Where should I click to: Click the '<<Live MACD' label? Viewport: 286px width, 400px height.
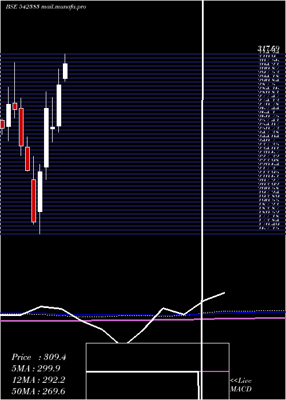point(241,385)
